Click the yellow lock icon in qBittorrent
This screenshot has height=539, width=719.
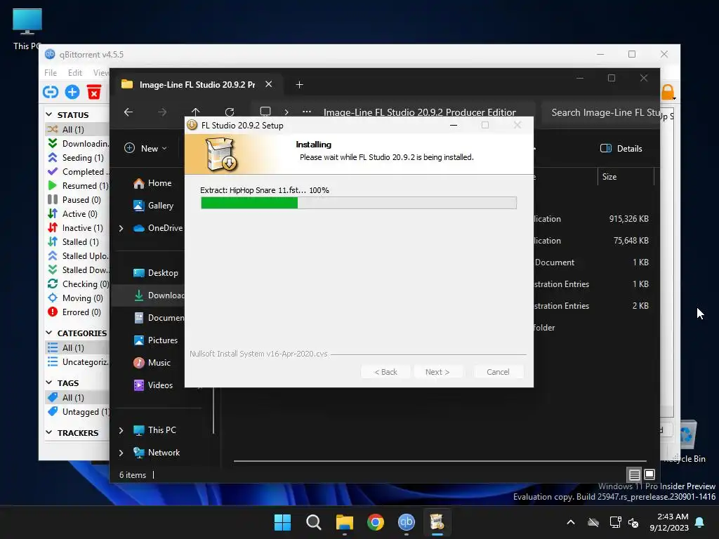click(x=668, y=92)
